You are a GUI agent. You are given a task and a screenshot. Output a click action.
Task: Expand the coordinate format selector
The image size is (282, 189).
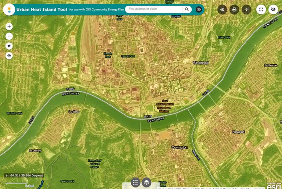tap(6, 175)
